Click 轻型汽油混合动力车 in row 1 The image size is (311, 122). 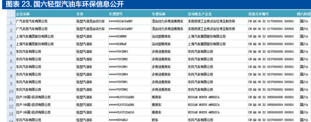[91, 22]
